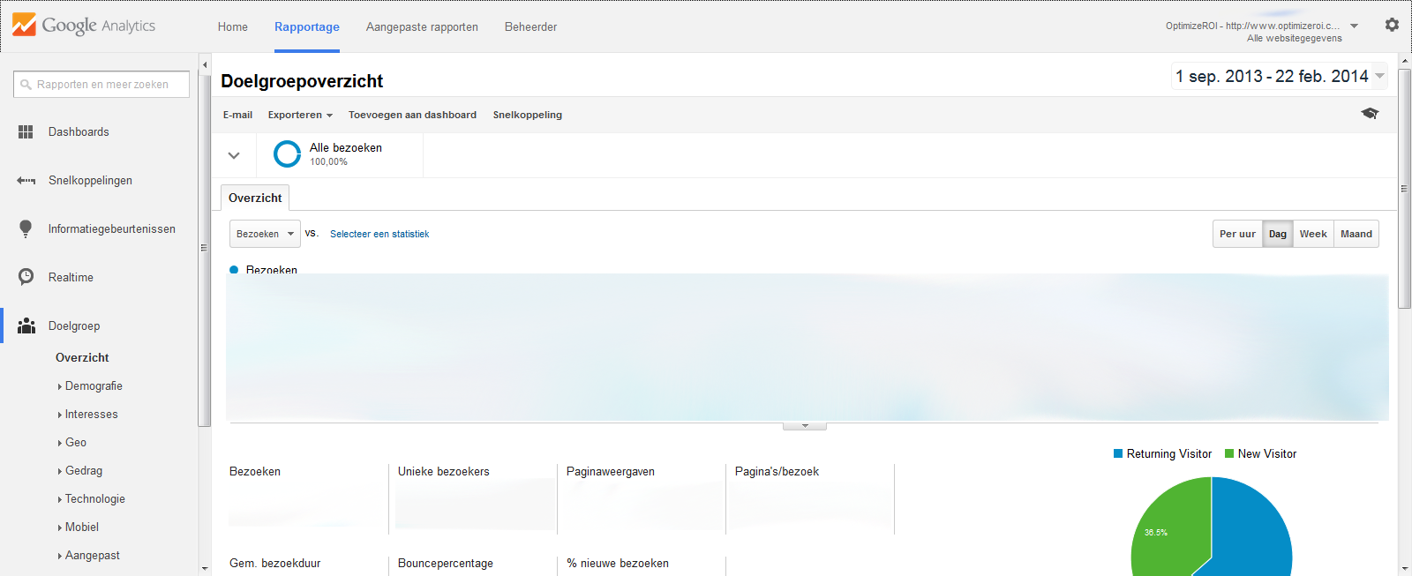Open Dashboards in the sidebar
Viewport: 1412px width, 576px height.
click(x=79, y=131)
